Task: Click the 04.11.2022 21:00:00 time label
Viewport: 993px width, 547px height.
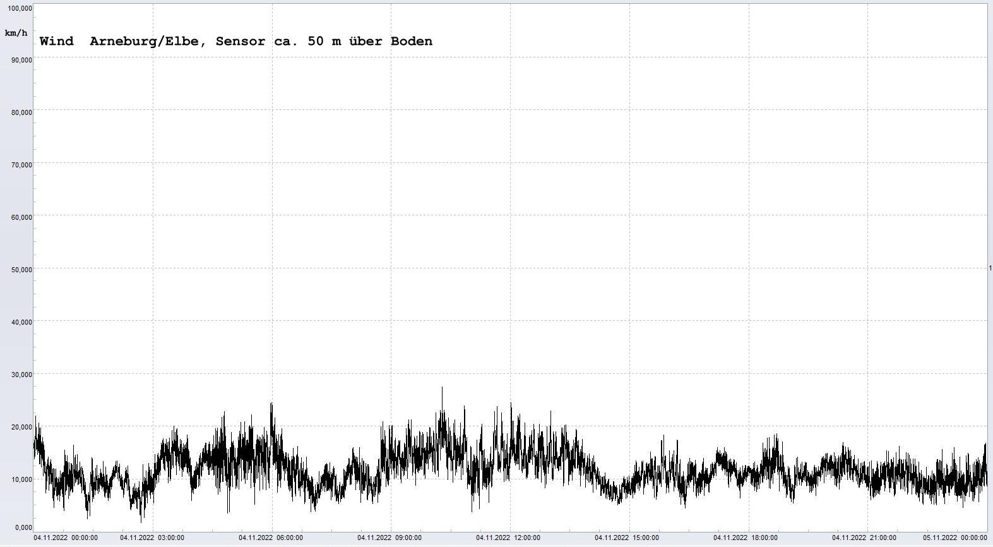Action: point(864,538)
